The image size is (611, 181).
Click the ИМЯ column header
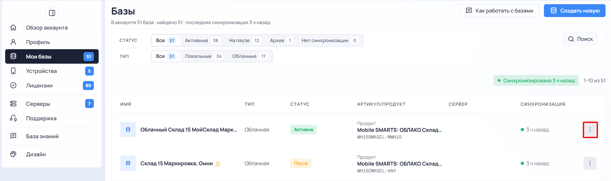coord(126,104)
